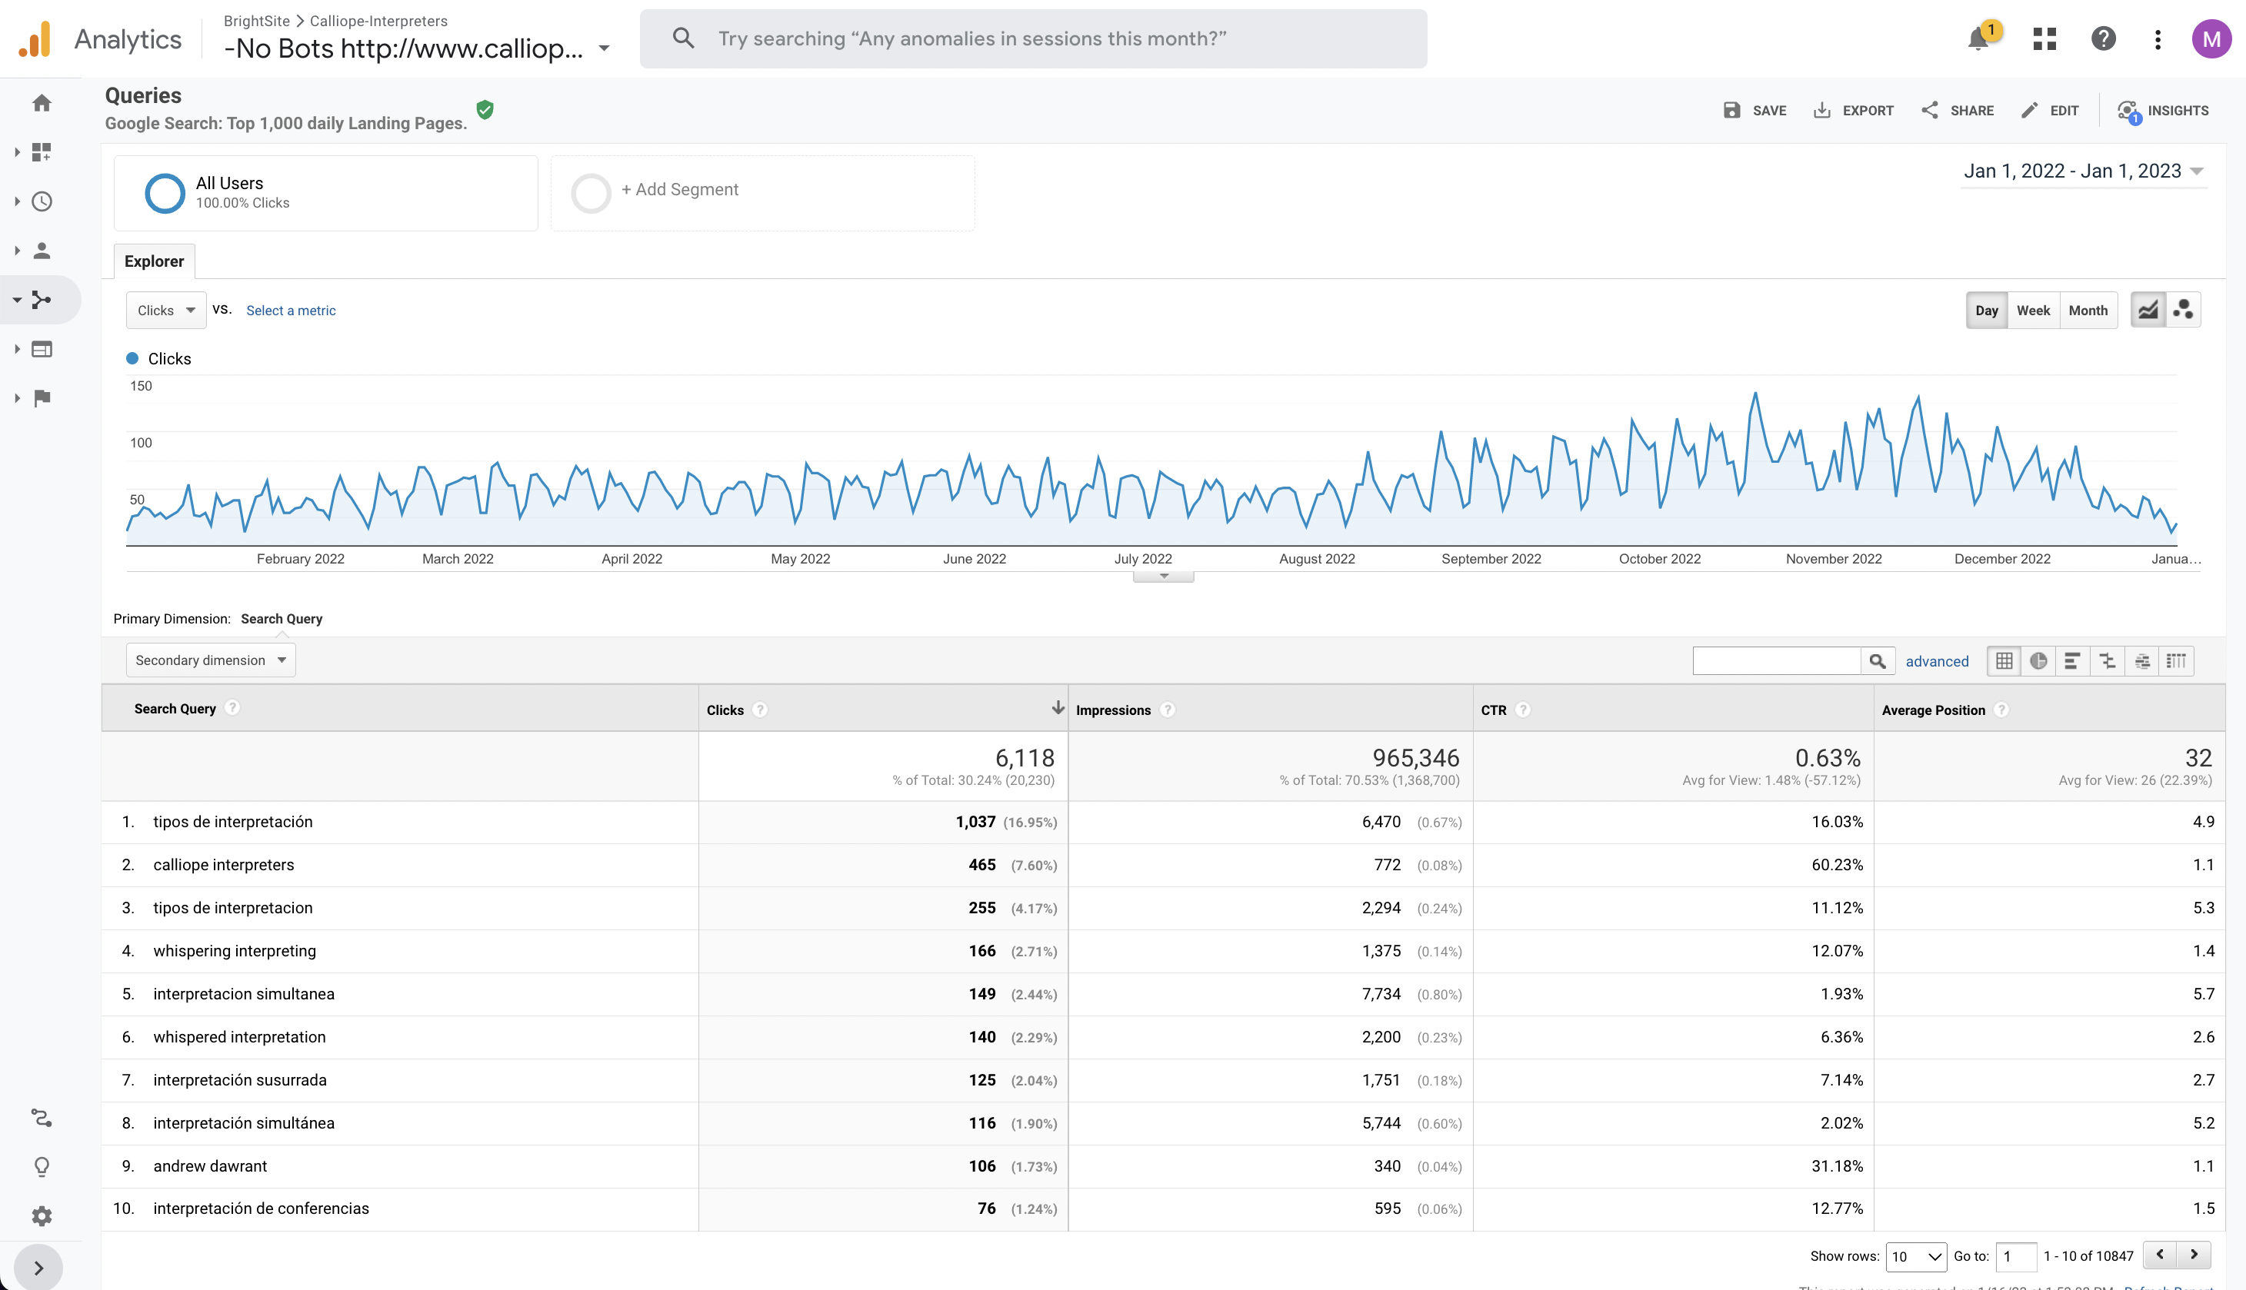Click the EXPORT button
The width and height of the screenshot is (2246, 1290).
pos(1854,111)
